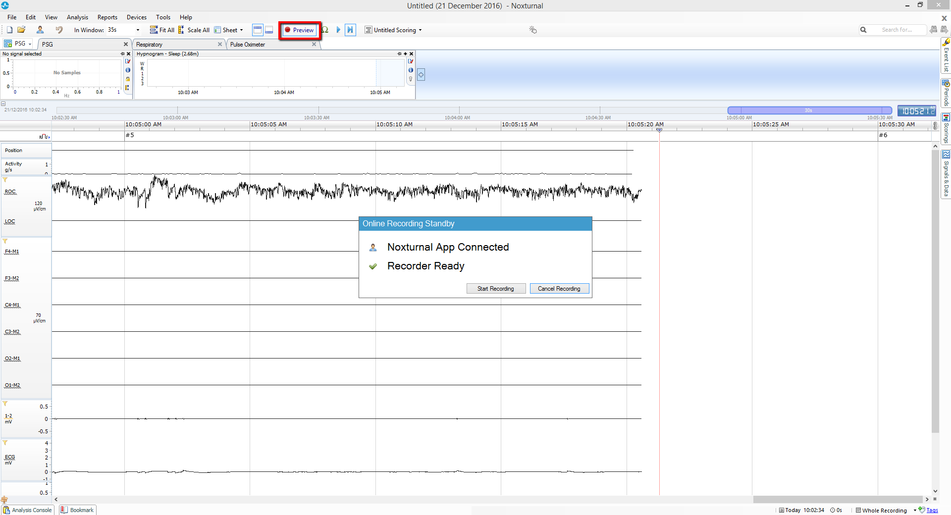Toggle the top panel layout icon
The image size is (951, 515).
tap(258, 30)
